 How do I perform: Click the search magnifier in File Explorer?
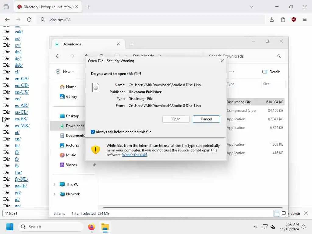click(279, 56)
